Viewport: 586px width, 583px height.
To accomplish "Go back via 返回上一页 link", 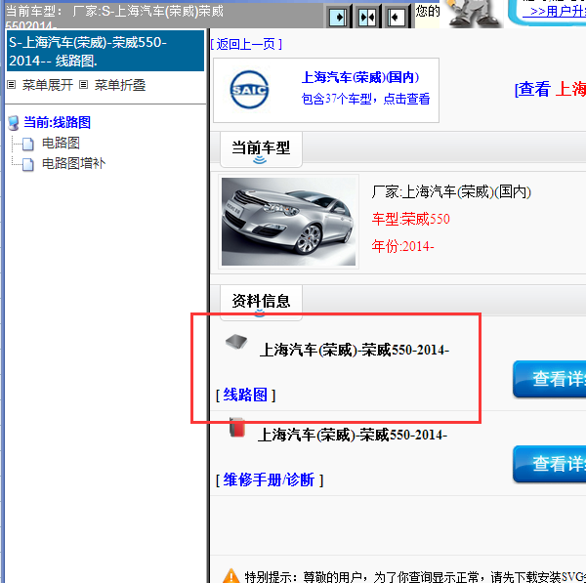I will (x=246, y=44).
